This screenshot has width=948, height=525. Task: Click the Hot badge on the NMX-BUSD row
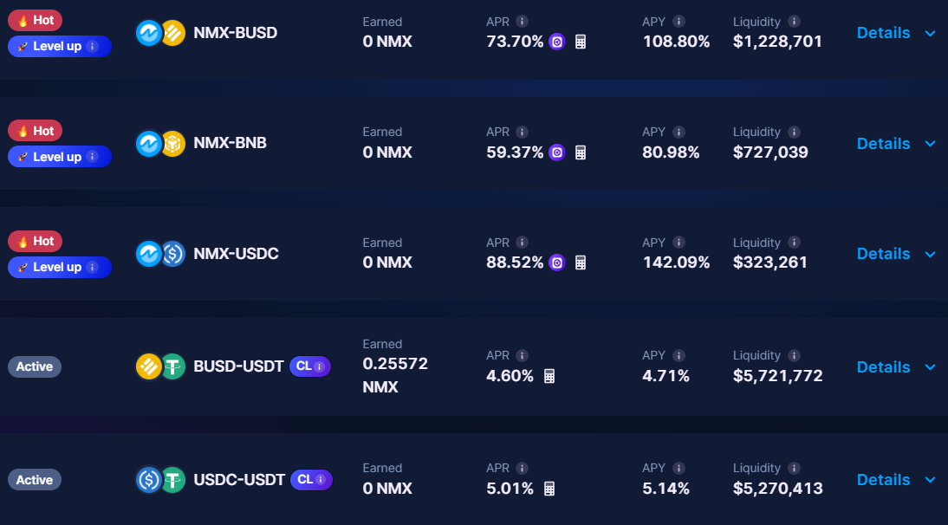pos(35,20)
